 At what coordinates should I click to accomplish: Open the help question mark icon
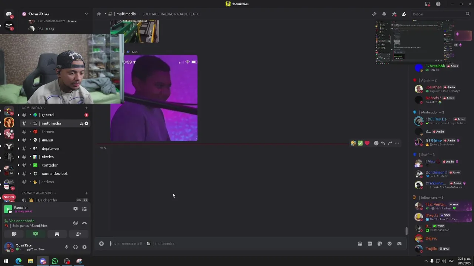(x=438, y=4)
